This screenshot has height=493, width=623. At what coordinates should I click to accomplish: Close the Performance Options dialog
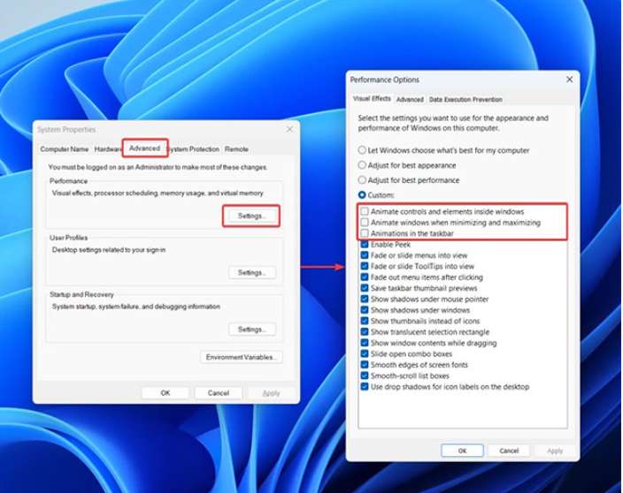(x=569, y=80)
